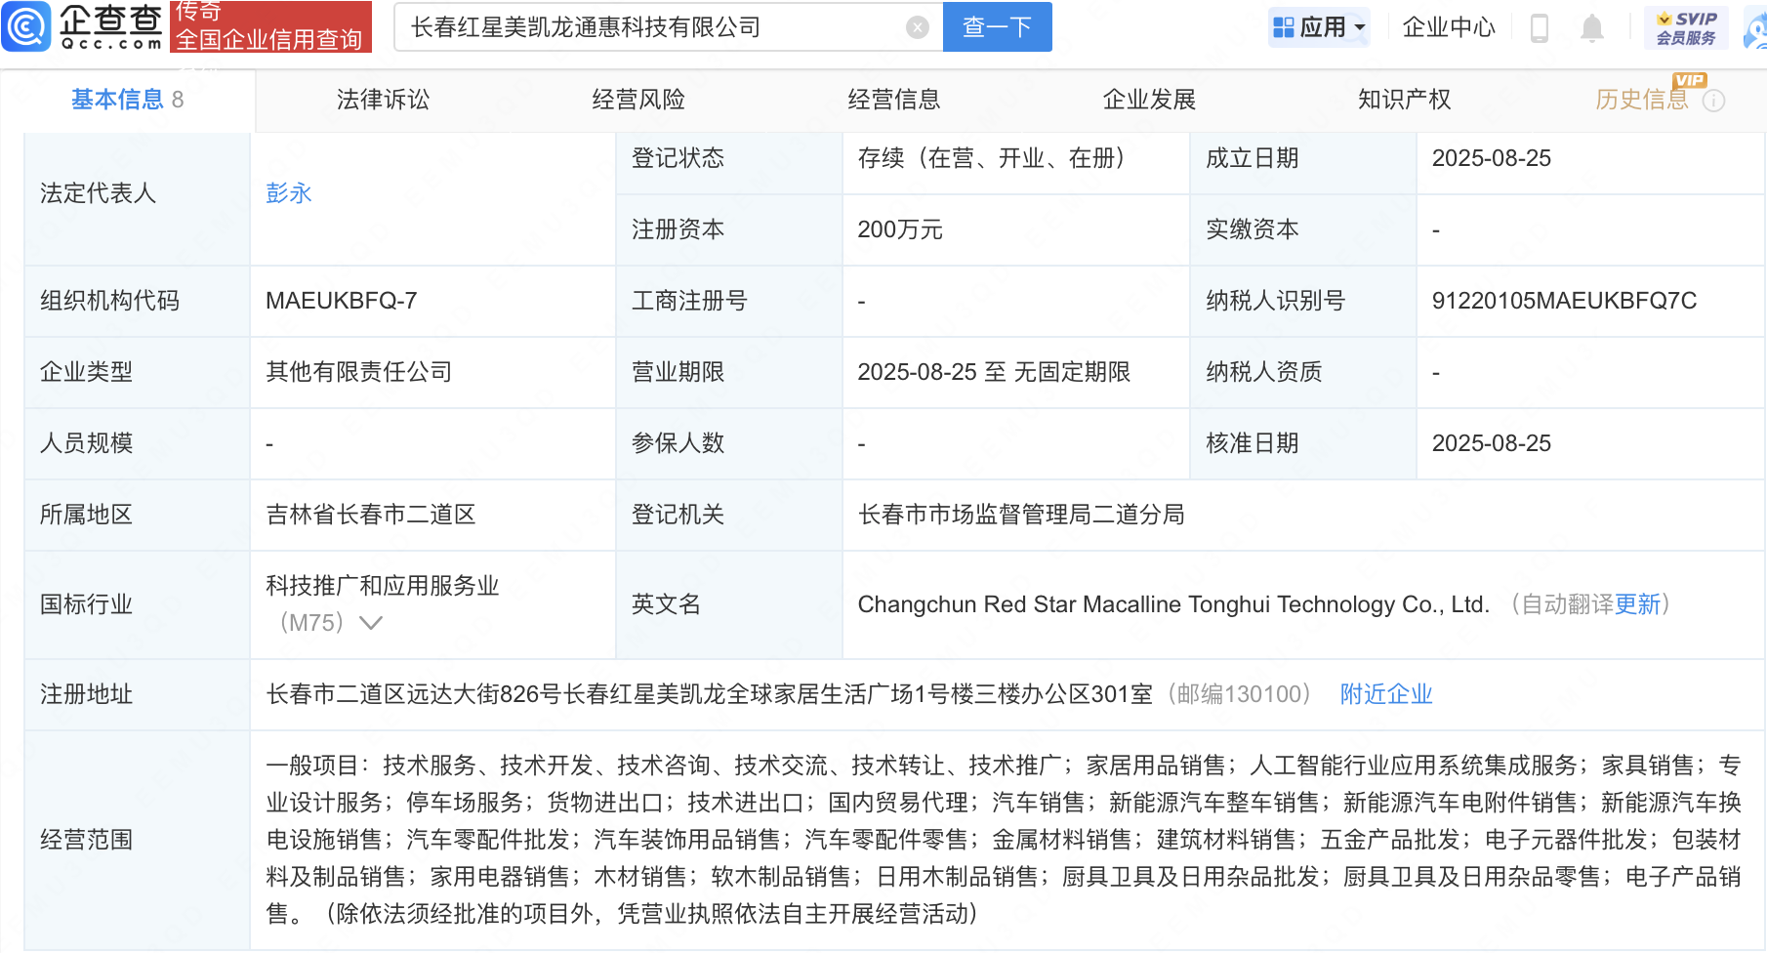Switch to the 企业发展 tab
This screenshot has height=953, width=1767.
(1149, 100)
